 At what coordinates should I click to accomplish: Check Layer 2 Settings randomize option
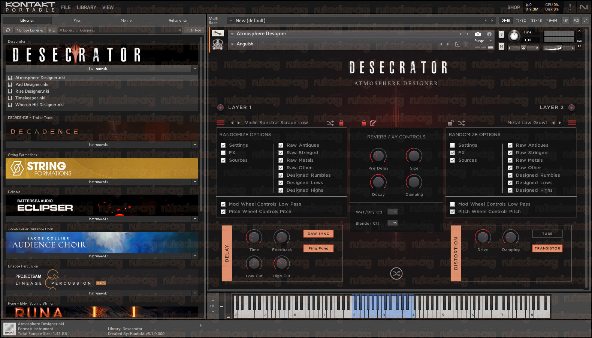452,145
